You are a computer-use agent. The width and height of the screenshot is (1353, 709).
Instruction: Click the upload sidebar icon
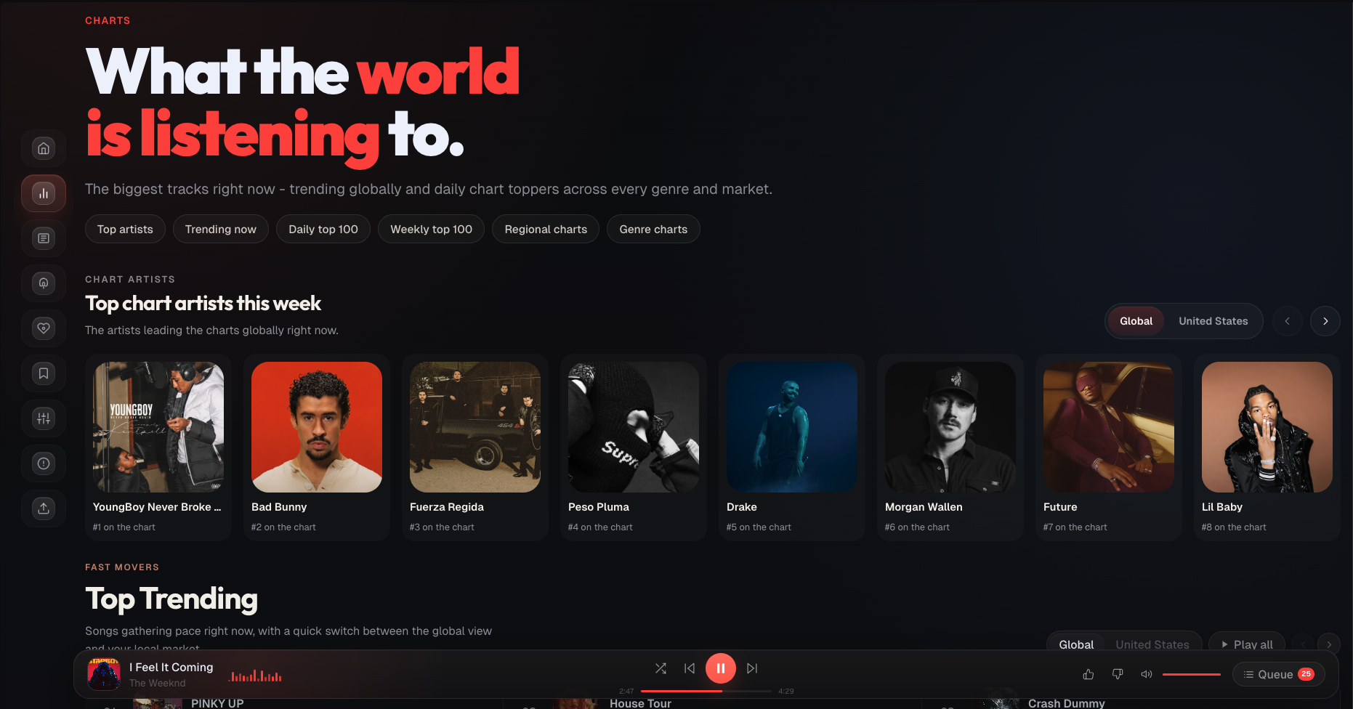point(44,509)
